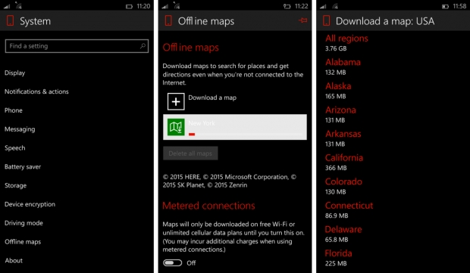Select the Colorado map
The height and width of the screenshot is (273, 470).
click(343, 186)
